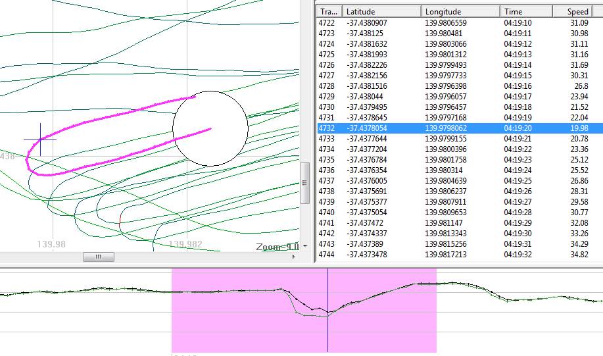Sort trackpoints by the Speed column header
Image resolution: width=603 pixels, height=356 pixels.
pos(577,12)
